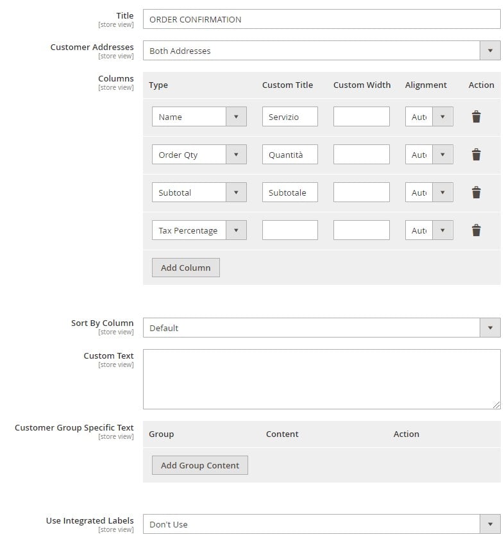Focus custom width field in Subtotal row

pos(362,192)
